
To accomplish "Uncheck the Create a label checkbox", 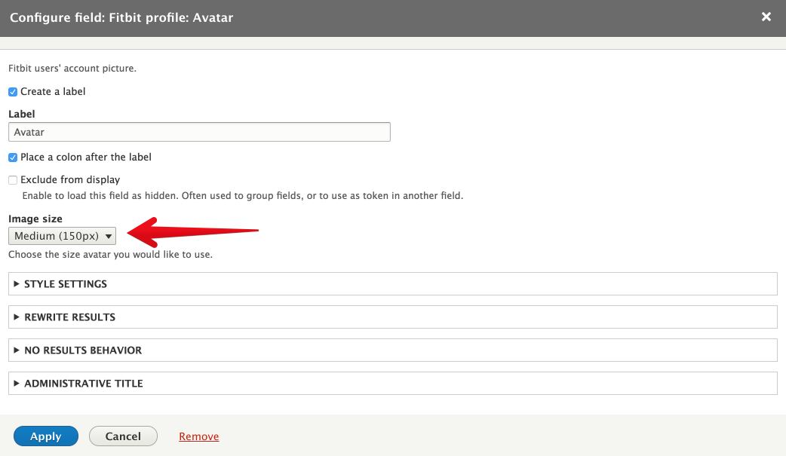I will (13, 92).
